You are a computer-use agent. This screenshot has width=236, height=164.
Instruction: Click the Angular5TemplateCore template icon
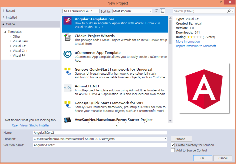pyautogui.click(x=67, y=21)
